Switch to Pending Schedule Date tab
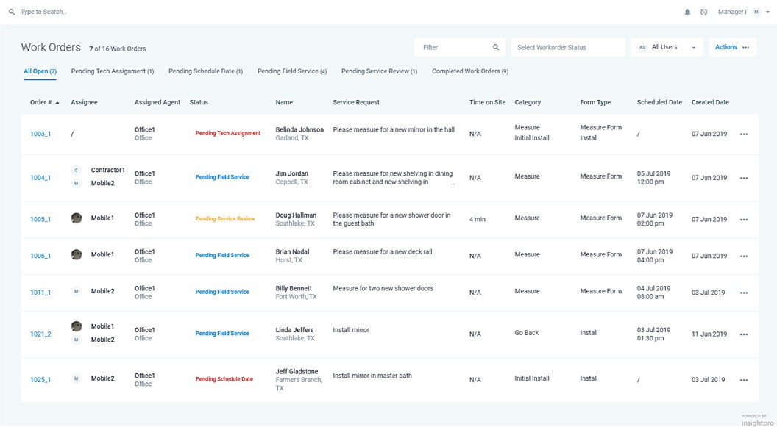 point(205,72)
